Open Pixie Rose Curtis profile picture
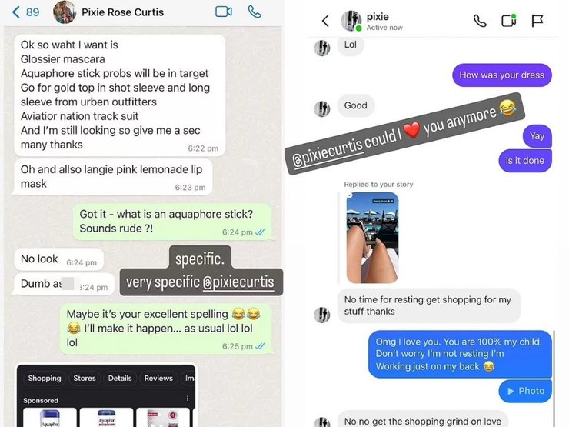Screen dimensions: 569x427 [x=65, y=12]
